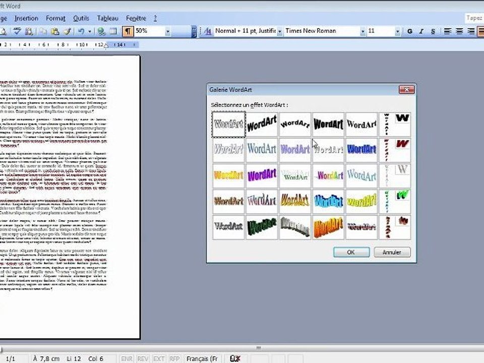Select the orange flame 3D WordArt style
The image size is (484, 363).
click(328, 227)
